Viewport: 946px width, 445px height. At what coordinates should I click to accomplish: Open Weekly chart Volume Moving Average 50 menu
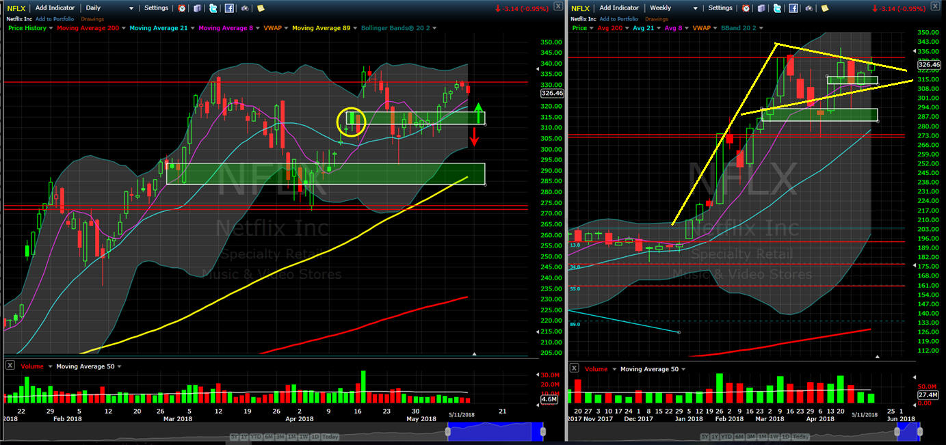683,369
